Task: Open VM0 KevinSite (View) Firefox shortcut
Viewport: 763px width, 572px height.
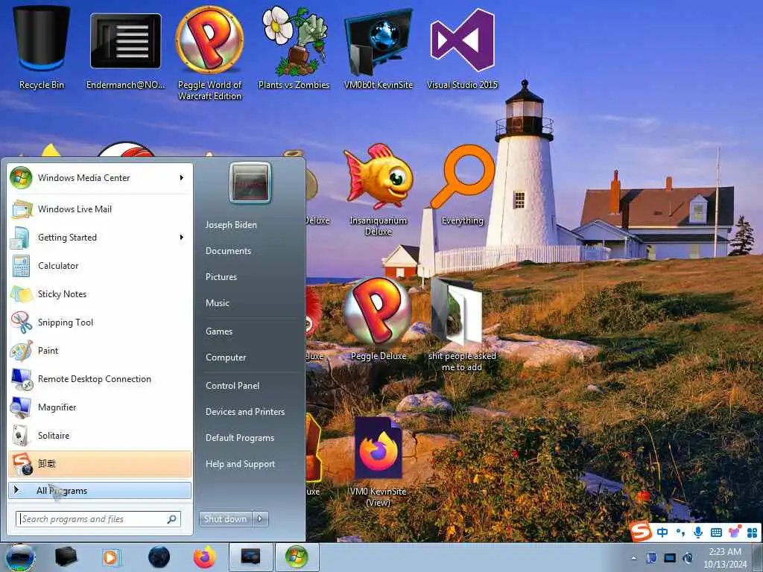Action: [x=378, y=461]
